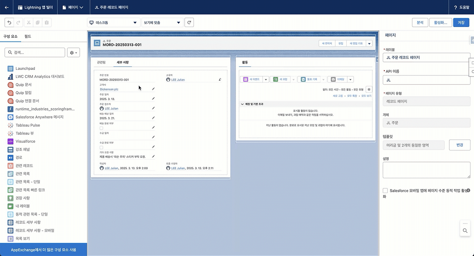Click the magnifier icon at bottom right

[465, 231]
